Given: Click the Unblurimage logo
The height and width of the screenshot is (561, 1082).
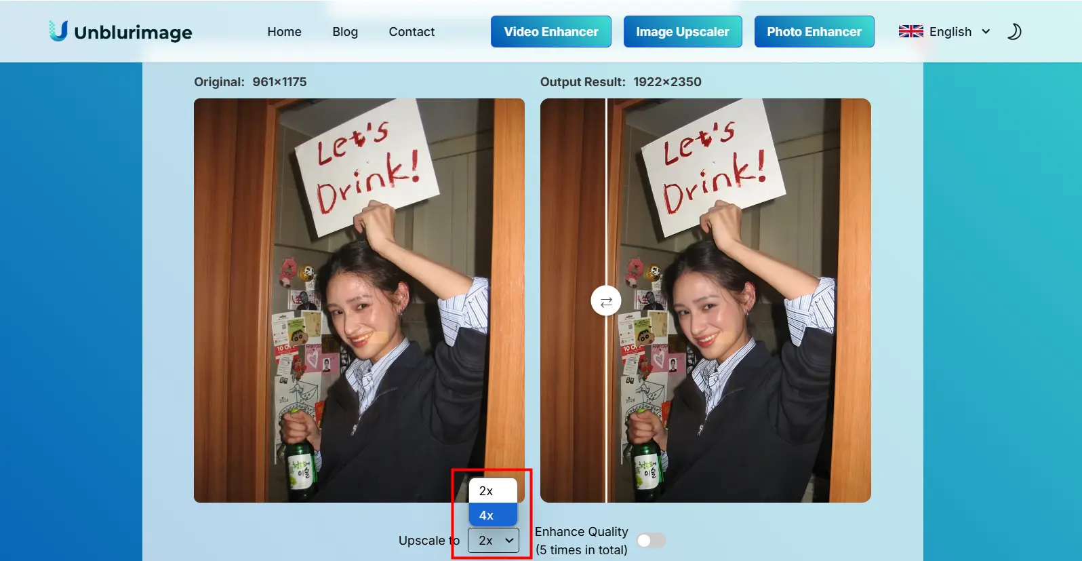Looking at the screenshot, I should [121, 31].
